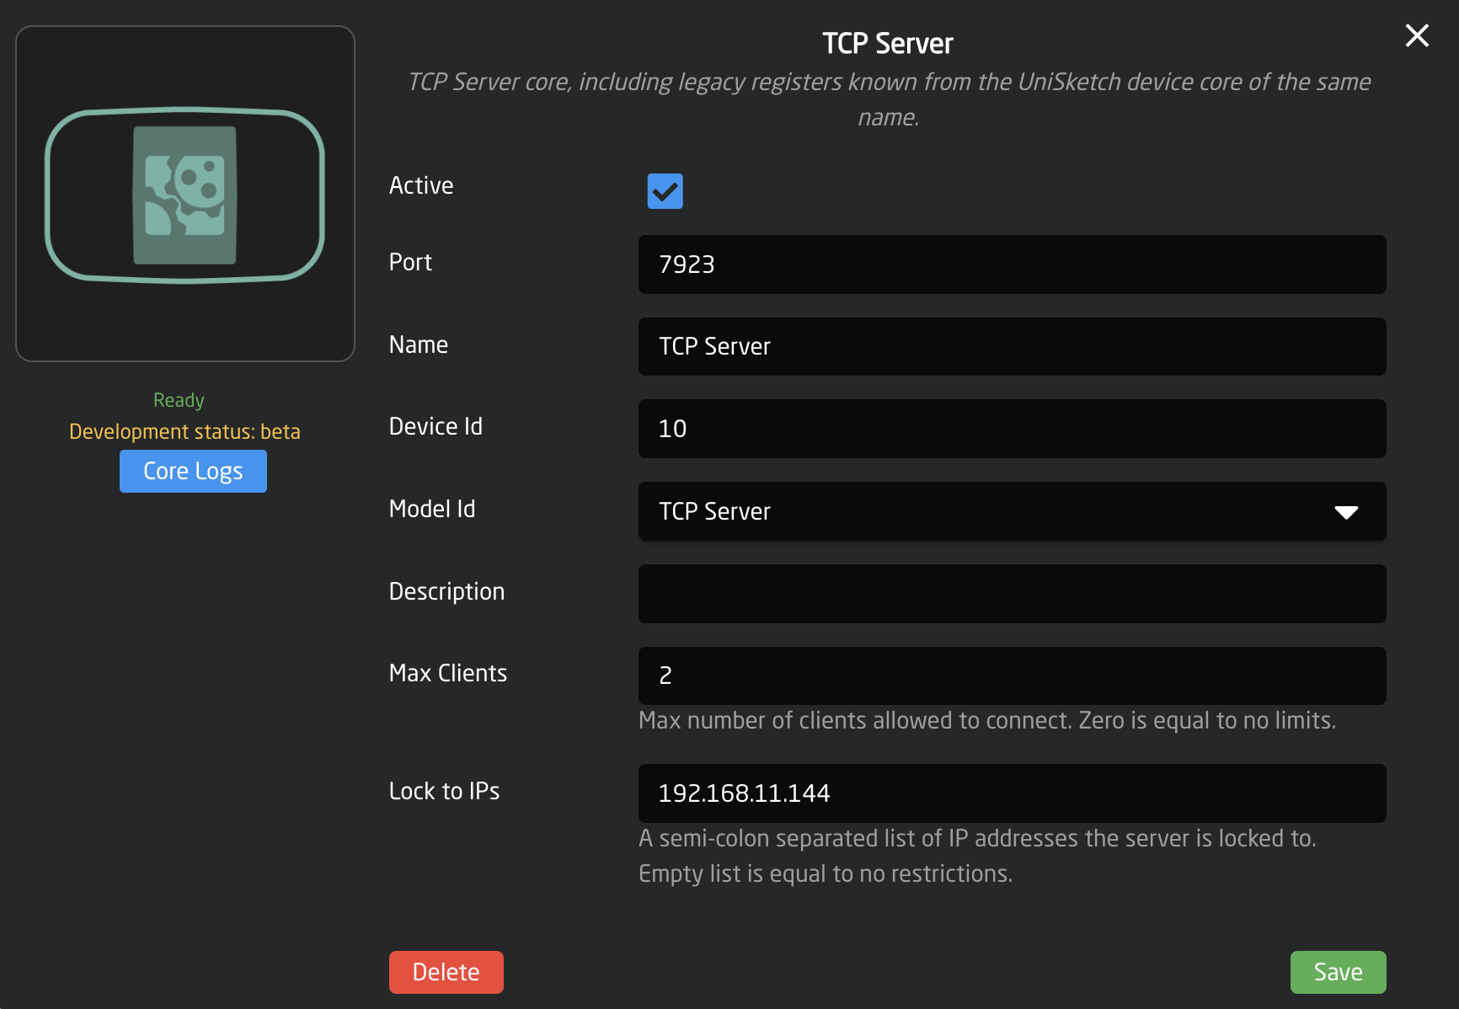Click the Active label
Viewport: 1459px width, 1009px height.
pos(421,185)
